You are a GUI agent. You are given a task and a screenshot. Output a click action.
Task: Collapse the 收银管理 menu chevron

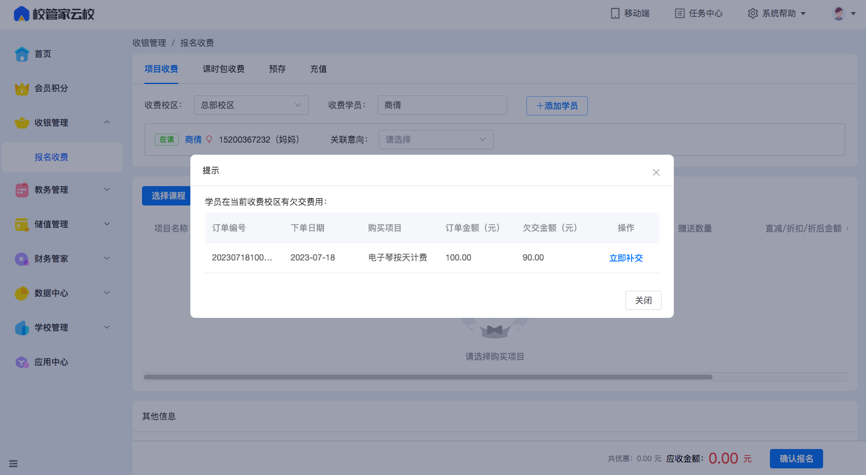click(x=107, y=123)
